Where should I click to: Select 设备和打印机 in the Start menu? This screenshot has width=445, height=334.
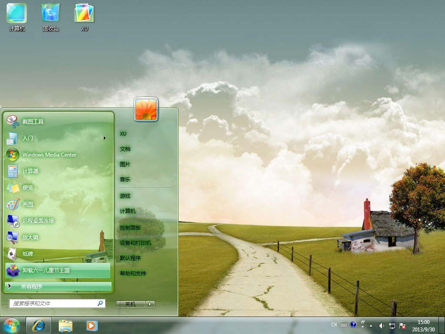pyautogui.click(x=136, y=243)
